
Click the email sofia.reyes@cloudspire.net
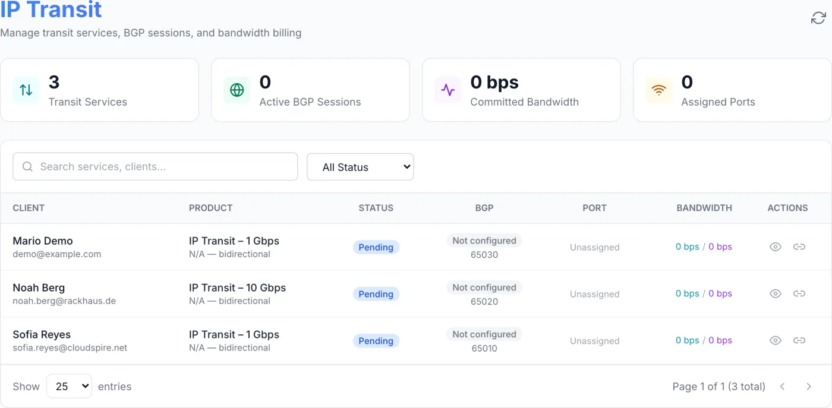pyautogui.click(x=70, y=348)
